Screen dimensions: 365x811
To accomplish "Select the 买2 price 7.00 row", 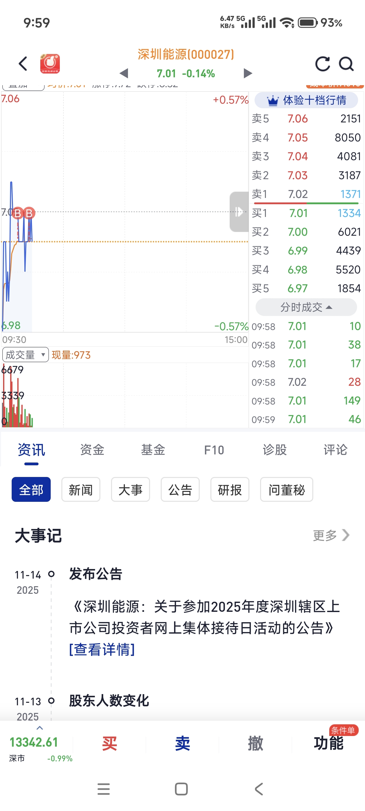I will 306,232.
